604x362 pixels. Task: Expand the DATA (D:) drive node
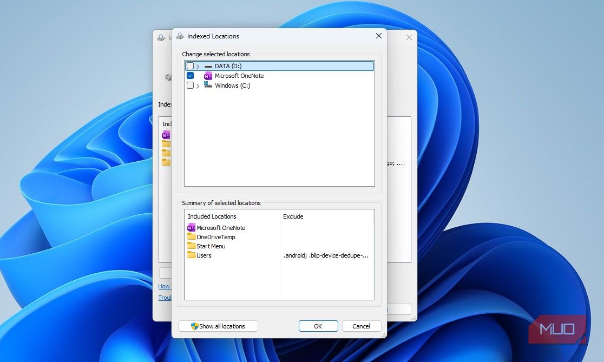198,66
